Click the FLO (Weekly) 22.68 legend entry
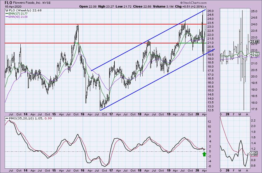This screenshot has height=173, width=262. coord(25,10)
